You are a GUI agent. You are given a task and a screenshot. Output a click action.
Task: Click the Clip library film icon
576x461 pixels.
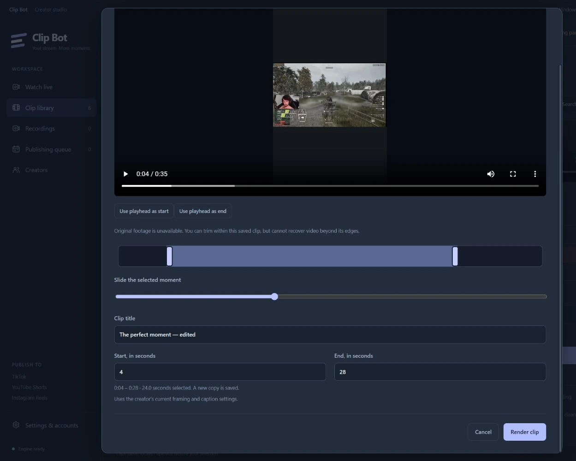click(16, 107)
